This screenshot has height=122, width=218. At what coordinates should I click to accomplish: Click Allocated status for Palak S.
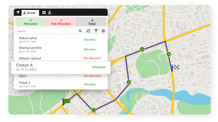coord(89,84)
